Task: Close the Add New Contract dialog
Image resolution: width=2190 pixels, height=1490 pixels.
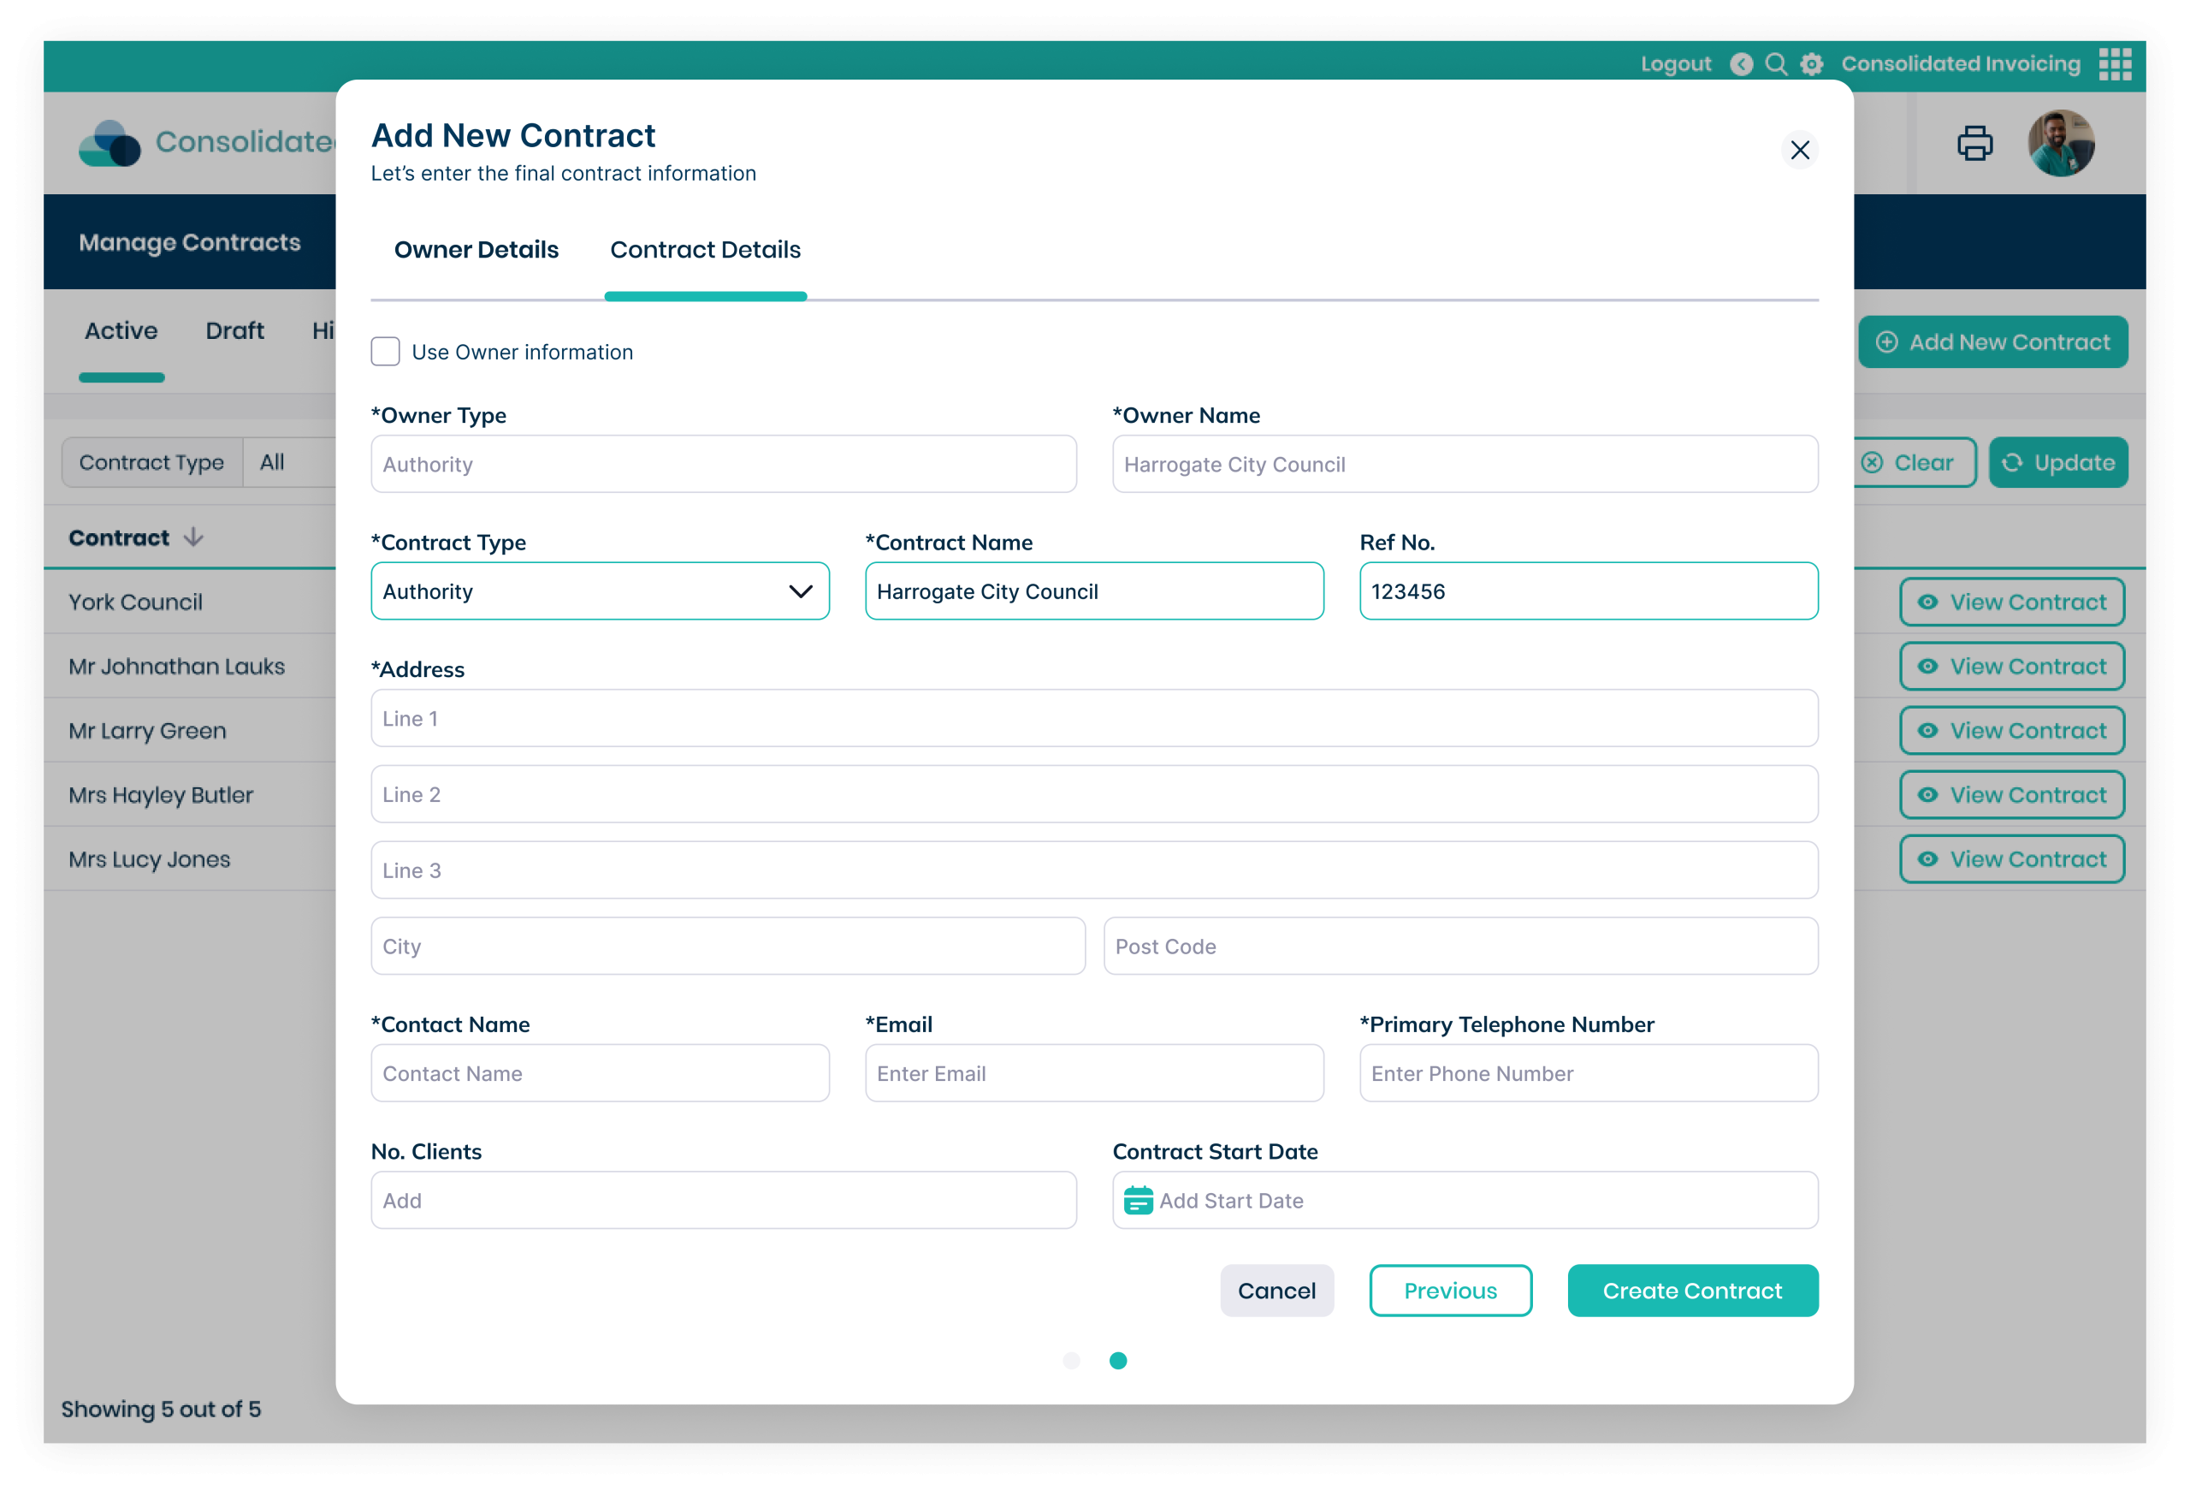Action: pyautogui.click(x=1799, y=150)
